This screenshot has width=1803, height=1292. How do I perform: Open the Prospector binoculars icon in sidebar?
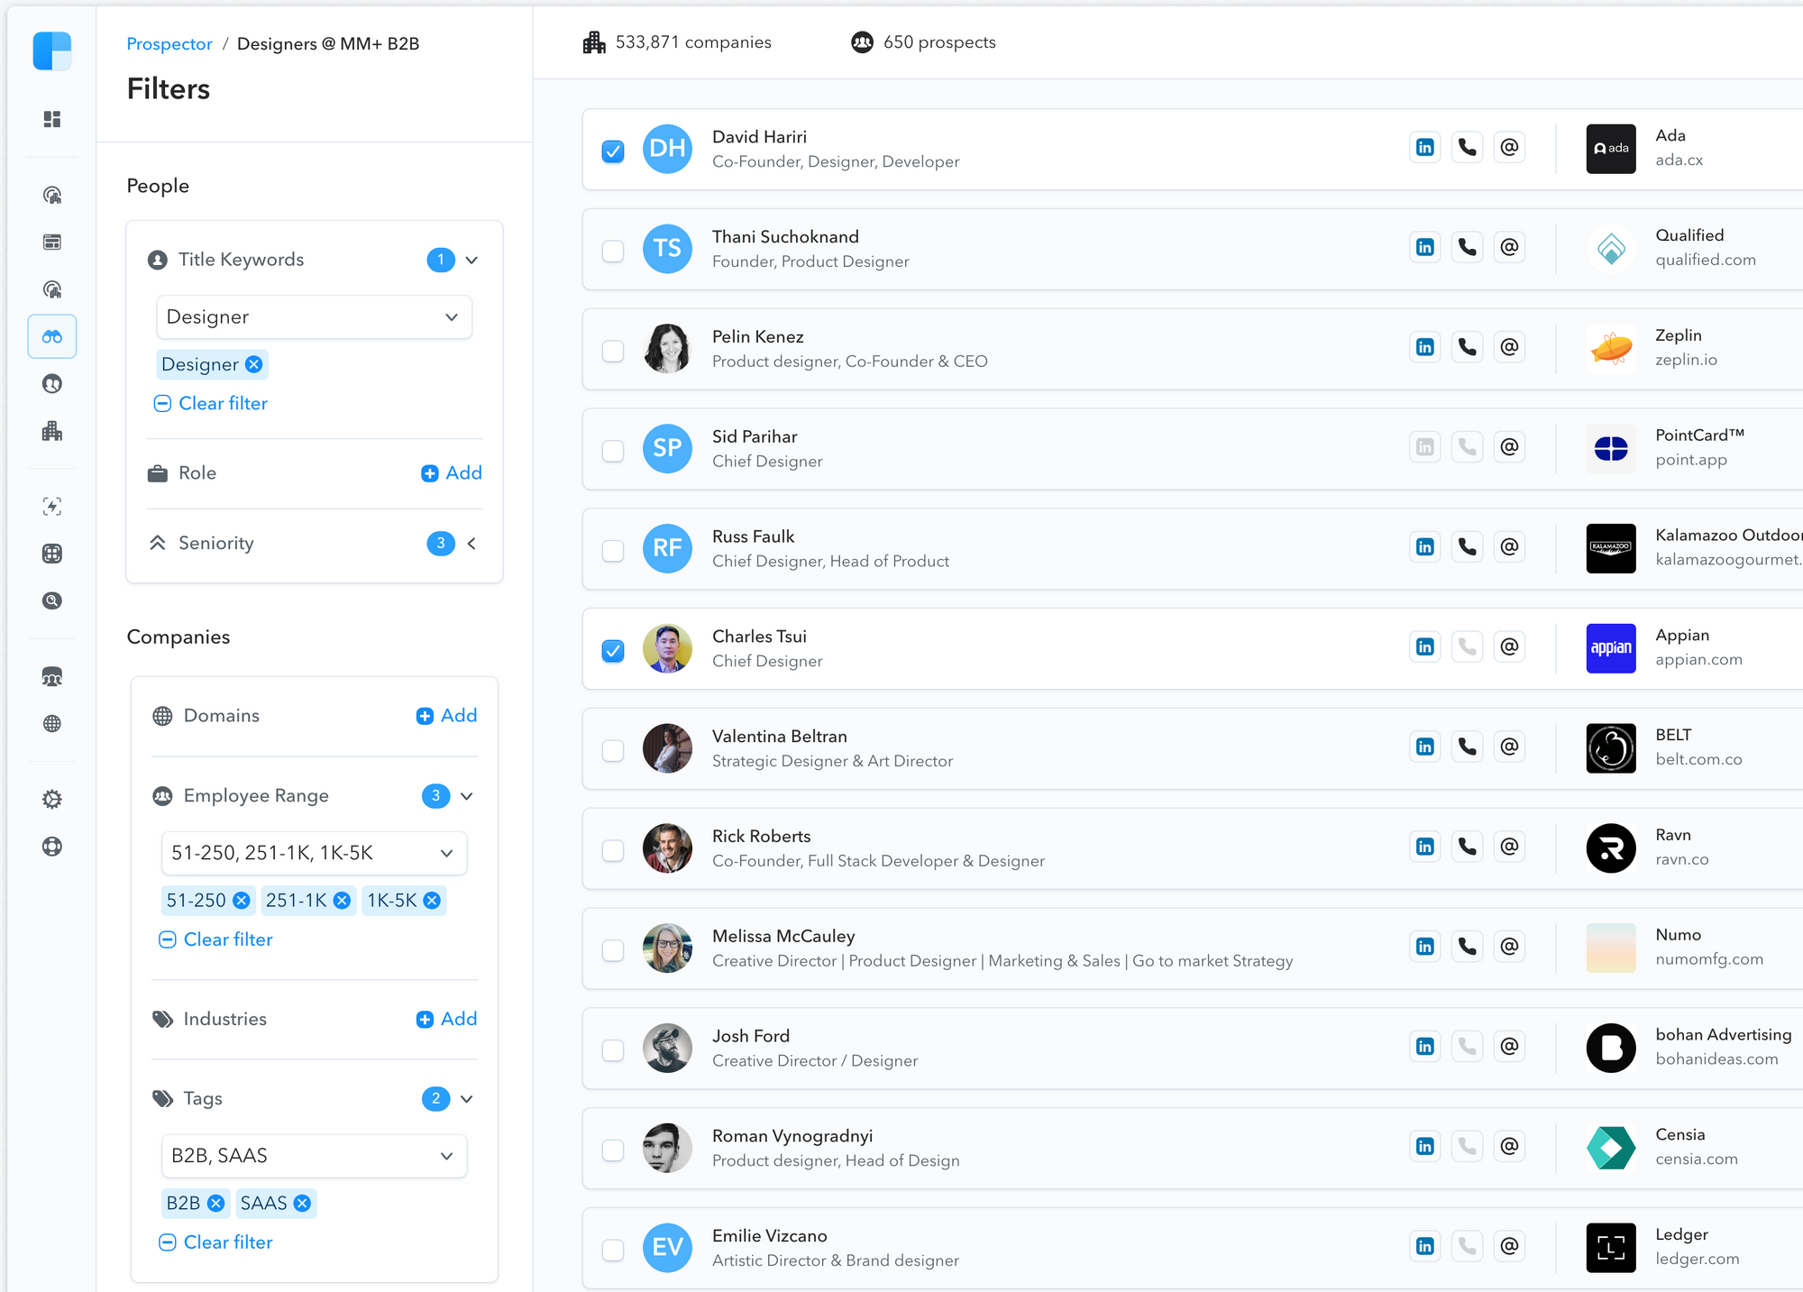point(52,336)
